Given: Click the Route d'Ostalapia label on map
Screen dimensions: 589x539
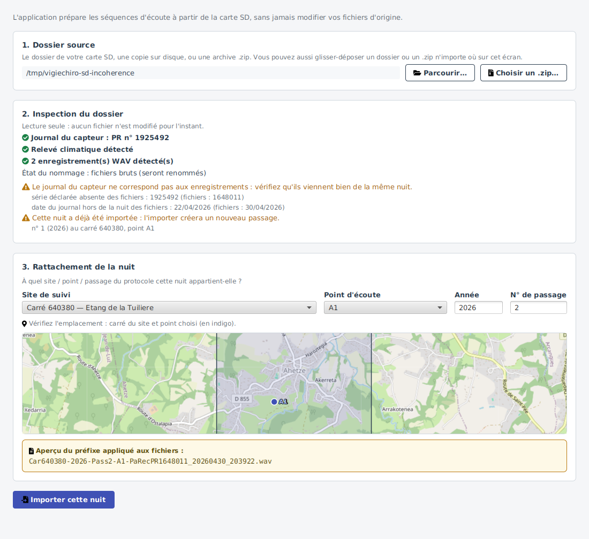Looking at the screenshot, I should tap(154, 417).
